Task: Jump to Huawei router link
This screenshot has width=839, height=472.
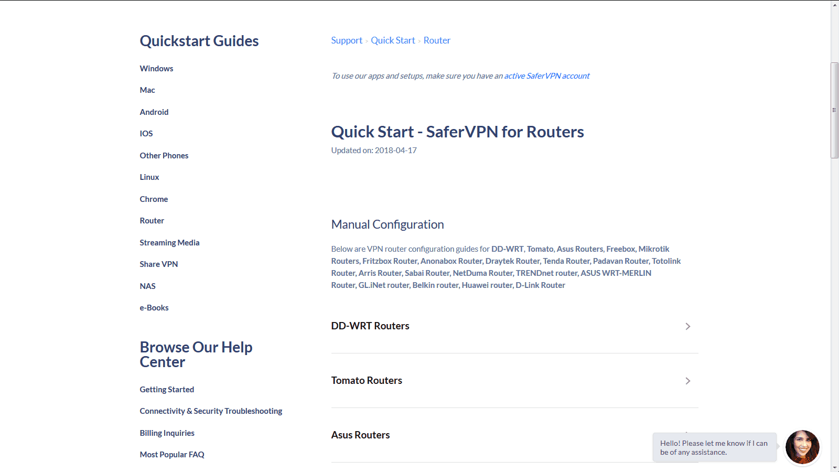Action: [487, 285]
